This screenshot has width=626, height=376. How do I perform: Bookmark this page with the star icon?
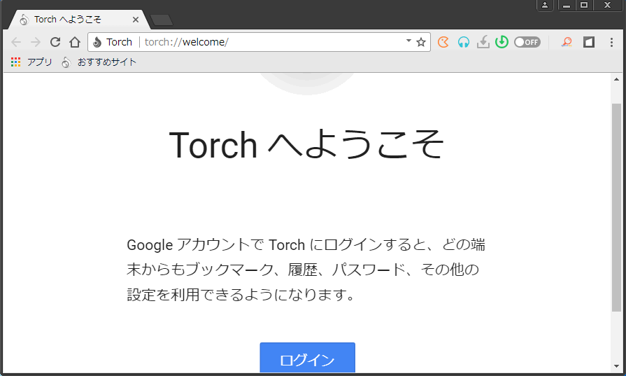(421, 42)
